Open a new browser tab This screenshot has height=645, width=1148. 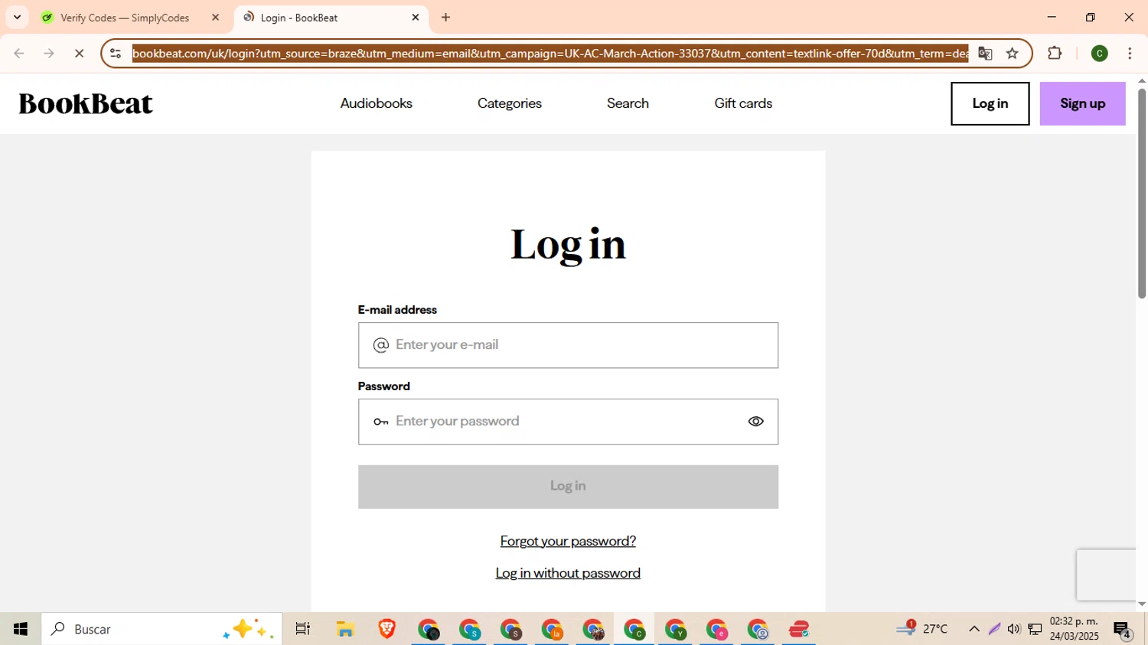click(x=446, y=18)
